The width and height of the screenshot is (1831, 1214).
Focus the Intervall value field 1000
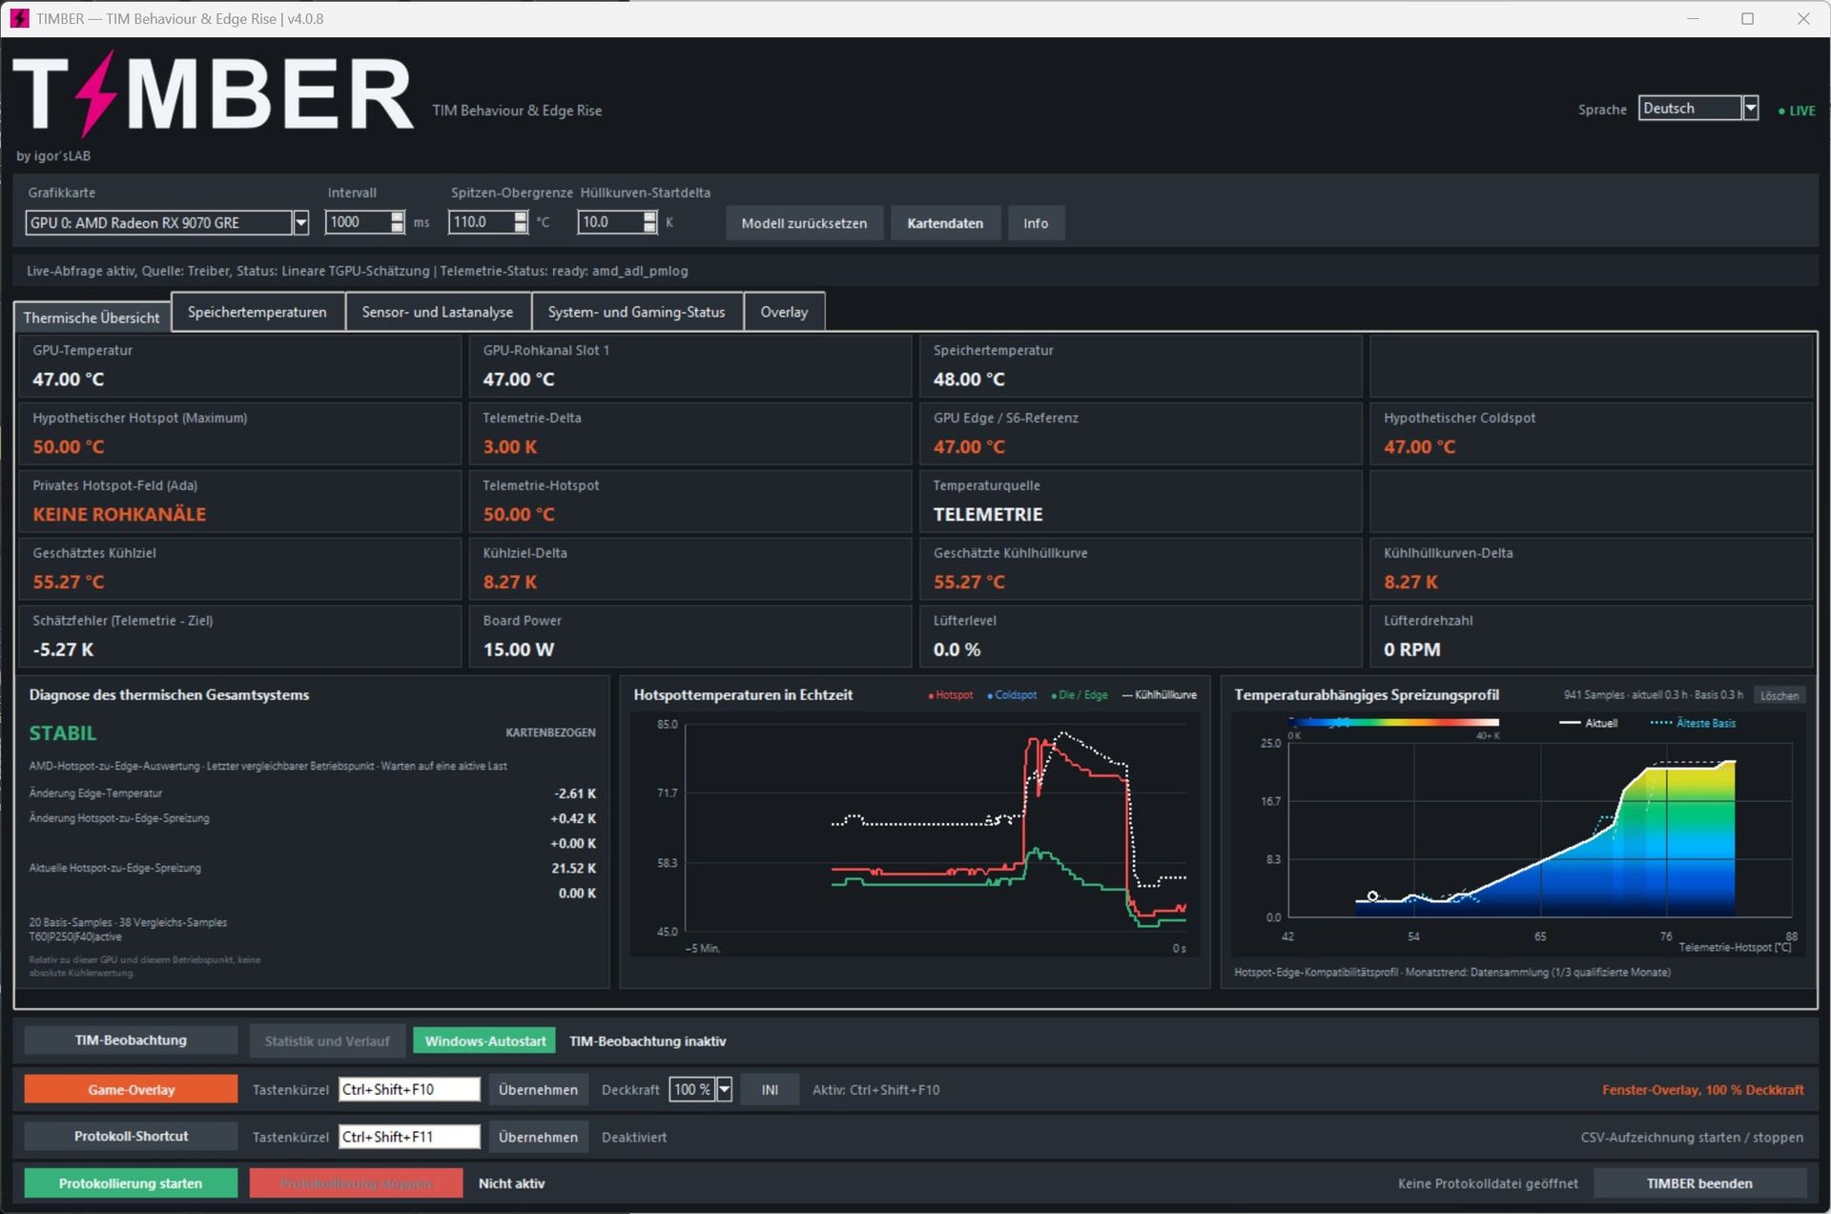358,222
